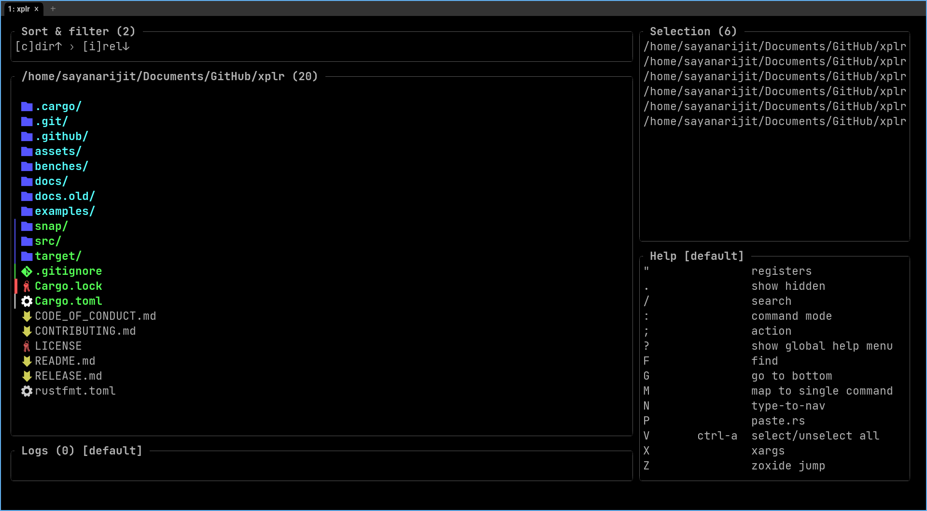The width and height of the screenshot is (927, 511).
Task: Click the 'Help [default]' panel title
Action: coord(697,256)
